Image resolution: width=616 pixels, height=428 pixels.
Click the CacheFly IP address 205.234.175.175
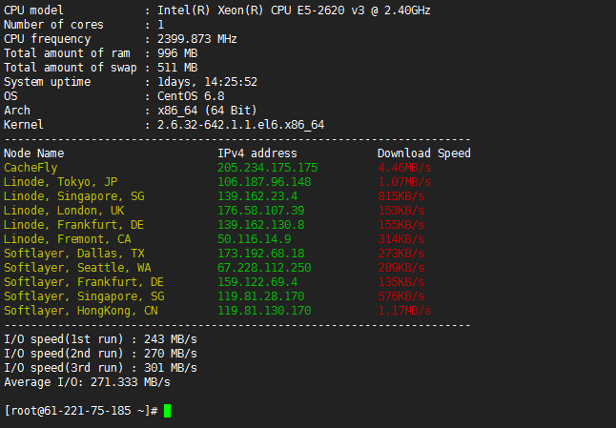(267, 168)
